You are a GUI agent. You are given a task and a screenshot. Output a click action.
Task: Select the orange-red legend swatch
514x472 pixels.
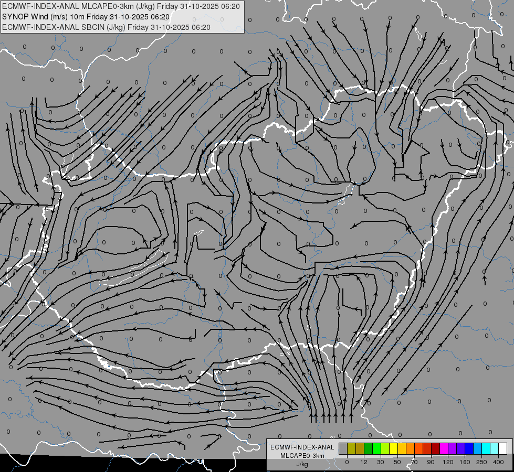click(418, 448)
